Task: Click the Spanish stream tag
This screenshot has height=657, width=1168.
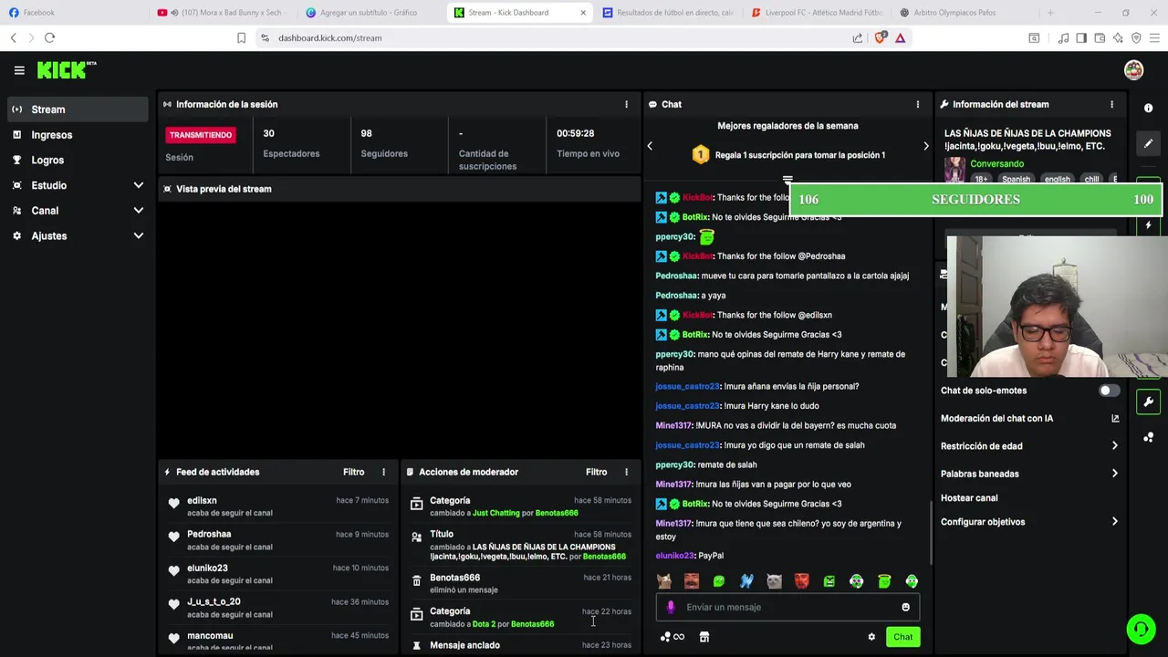Action: (x=1016, y=180)
